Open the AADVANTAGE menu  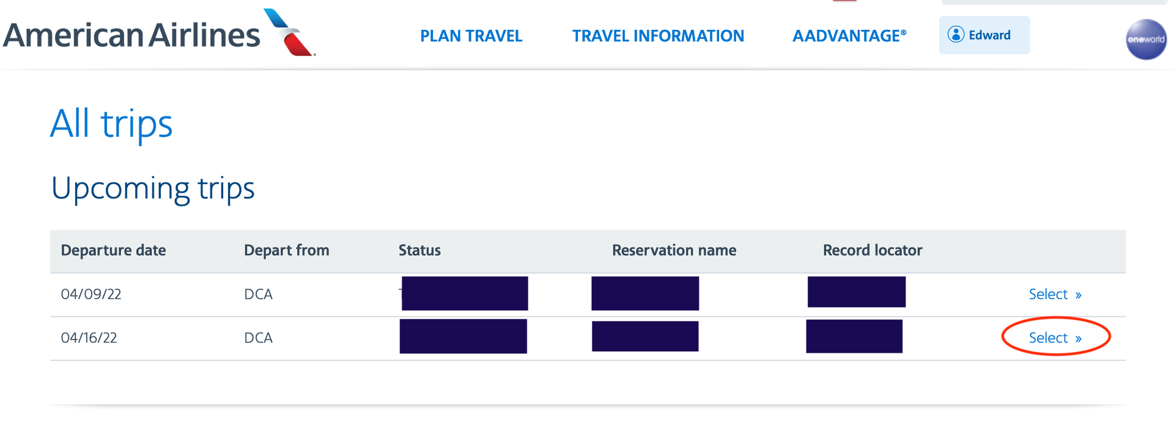849,36
